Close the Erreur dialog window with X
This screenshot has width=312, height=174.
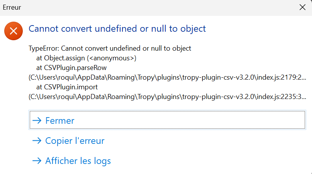point(302,7)
